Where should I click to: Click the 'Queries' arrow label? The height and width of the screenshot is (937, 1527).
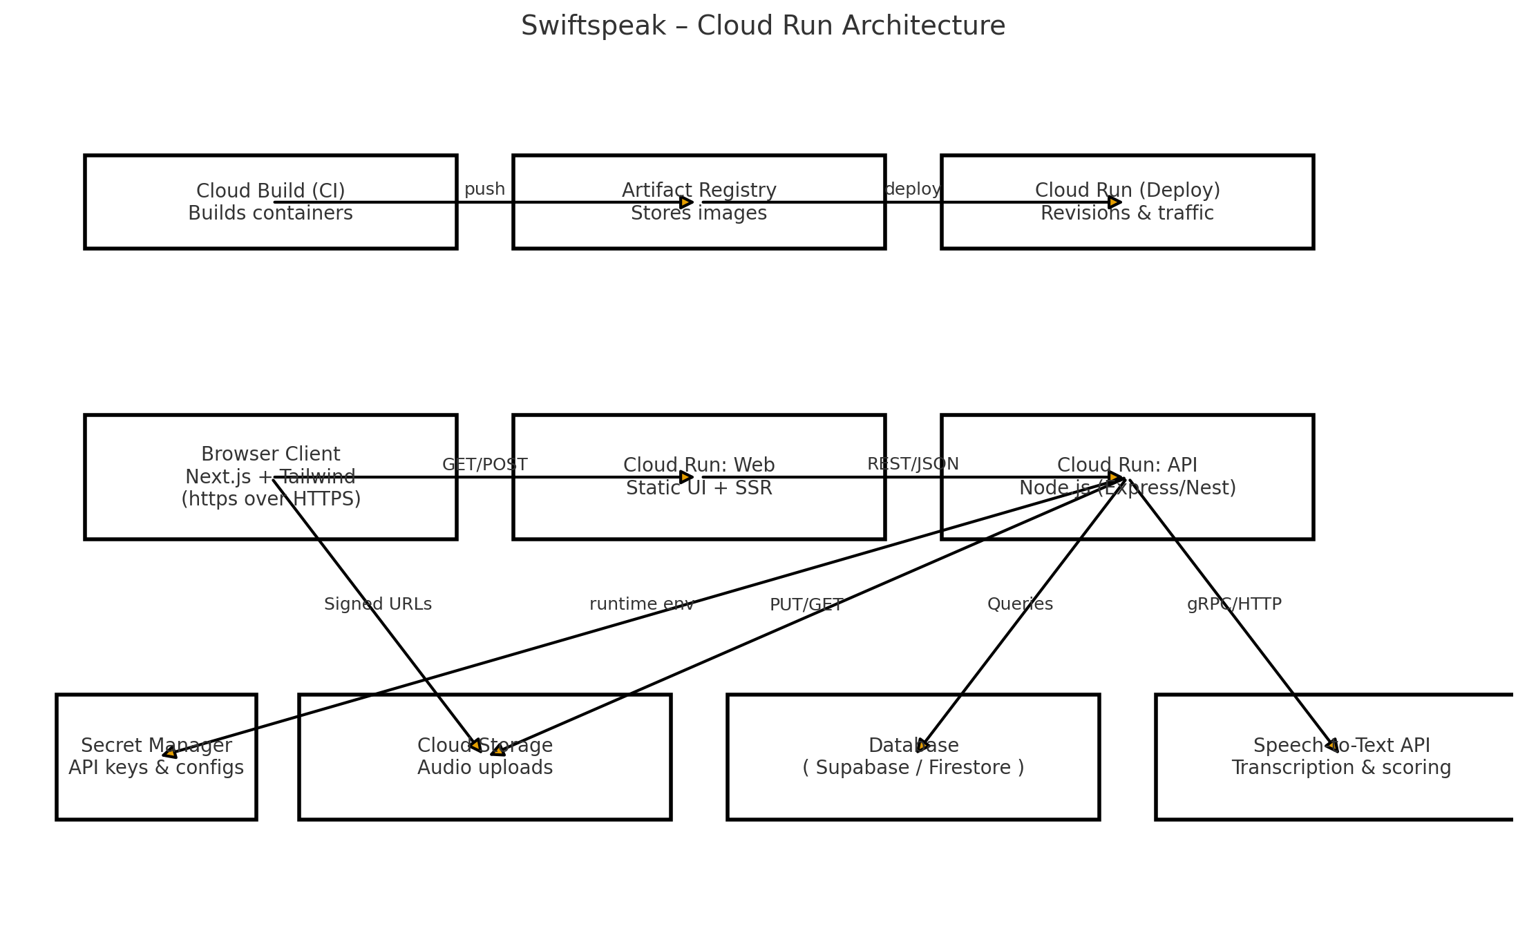[1020, 604]
